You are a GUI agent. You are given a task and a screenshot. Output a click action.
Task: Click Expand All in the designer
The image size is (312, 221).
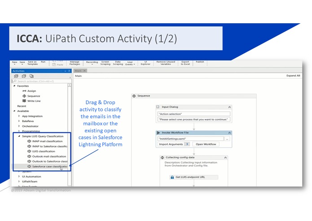pyautogui.click(x=293, y=76)
